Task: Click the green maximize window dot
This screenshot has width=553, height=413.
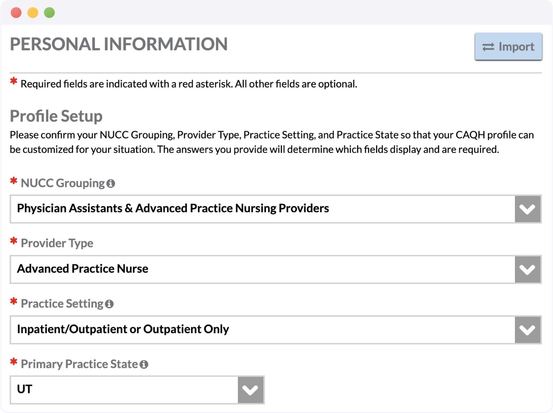Action: [x=49, y=13]
